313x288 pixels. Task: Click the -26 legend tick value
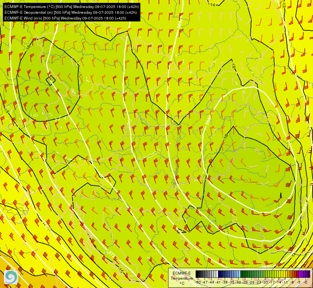point(252,282)
